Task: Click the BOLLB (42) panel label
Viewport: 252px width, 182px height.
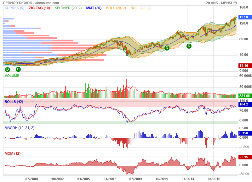Action: [14, 102]
